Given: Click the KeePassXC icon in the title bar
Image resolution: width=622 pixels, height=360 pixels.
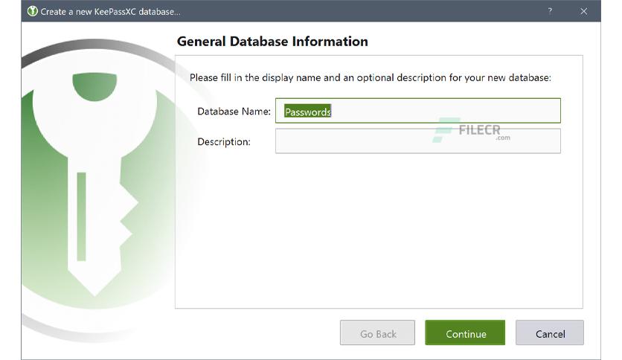Looking at the screenshot, I should [33, 11].
